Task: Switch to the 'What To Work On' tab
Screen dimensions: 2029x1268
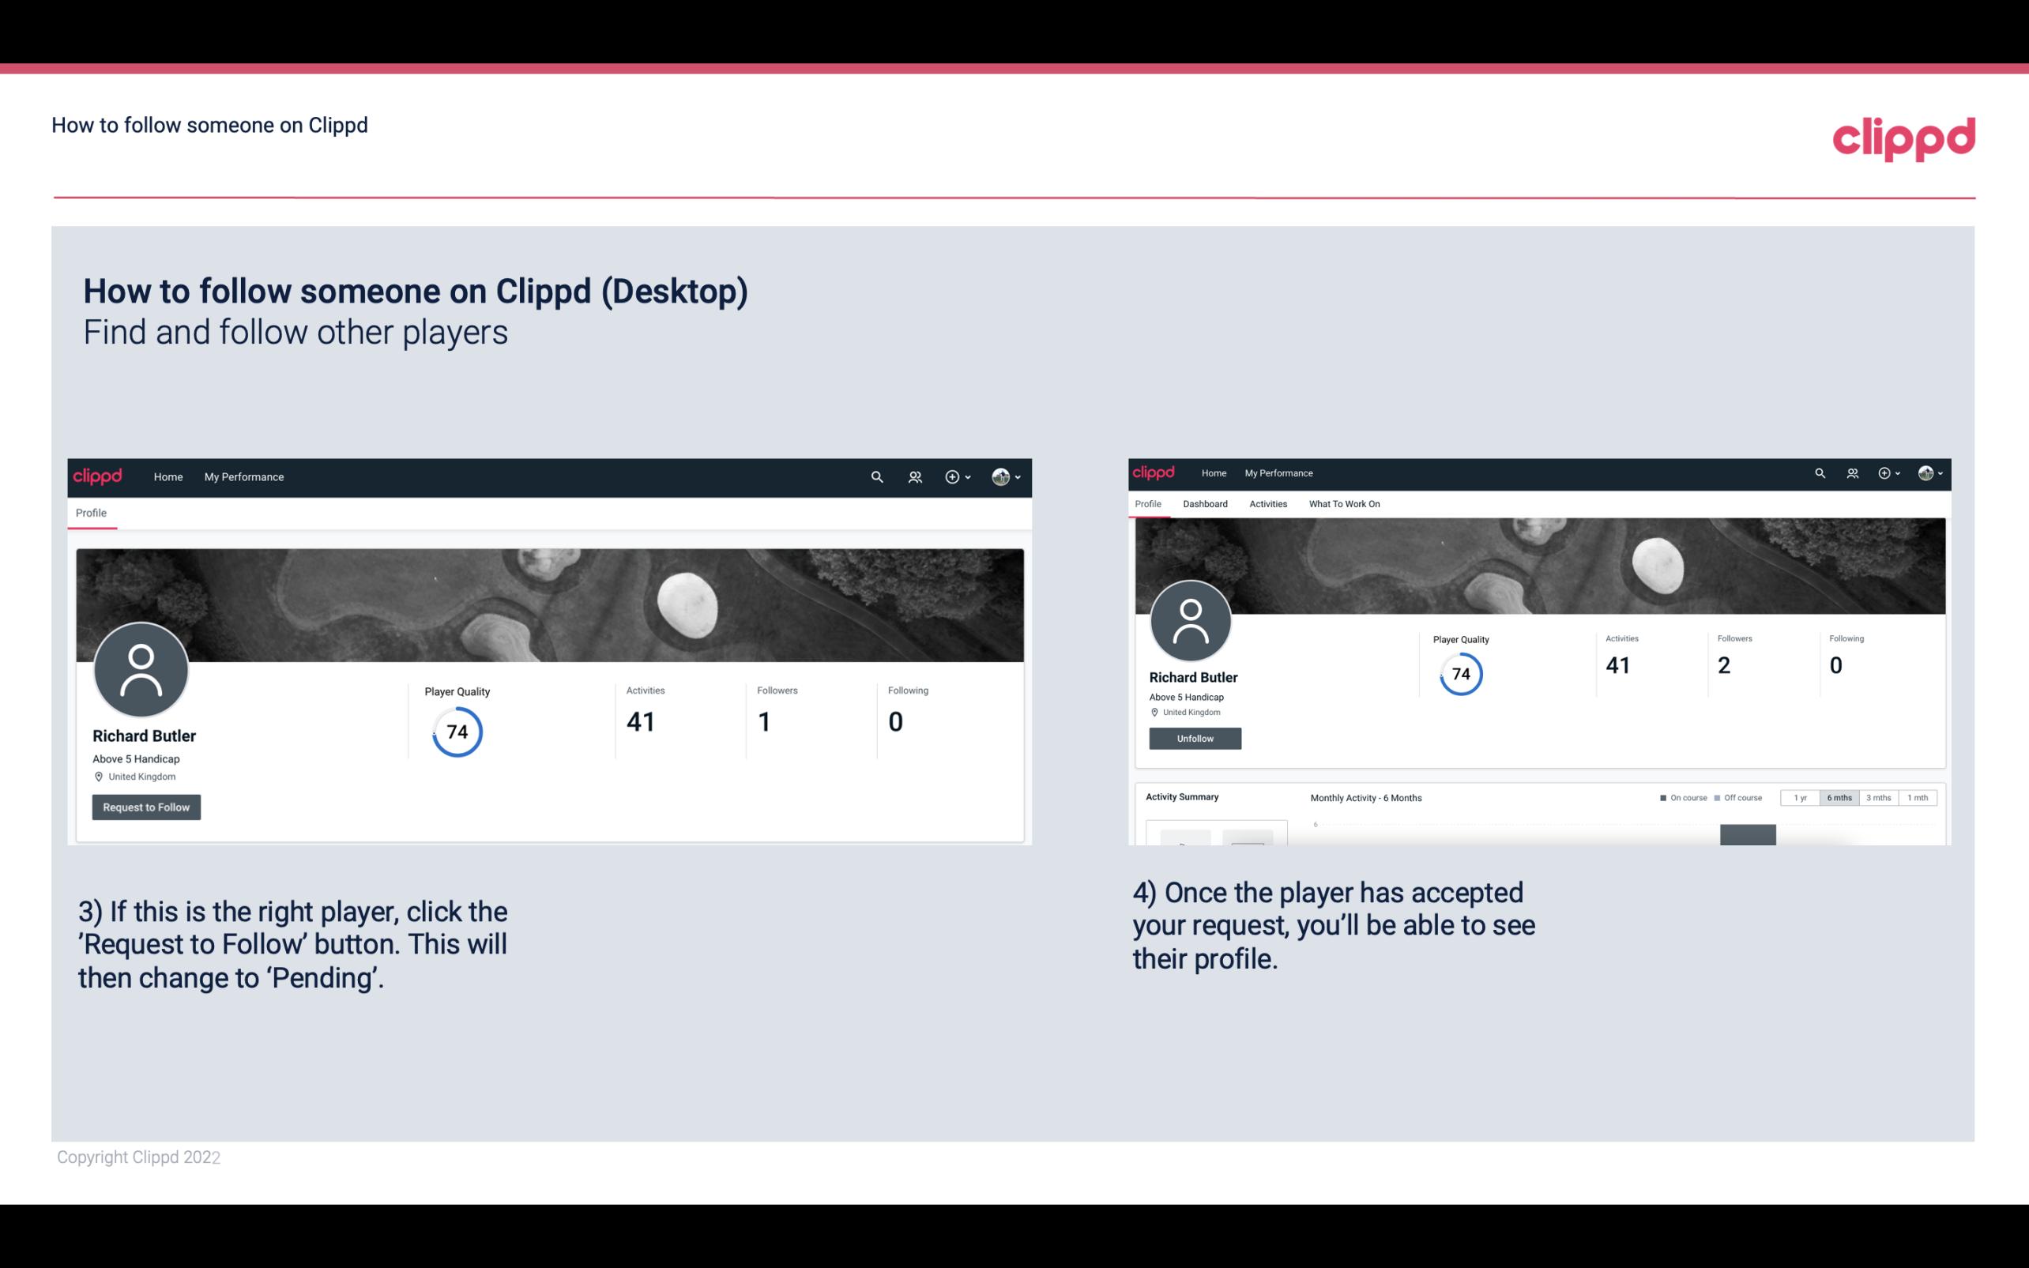Action: coord(1344,504)
